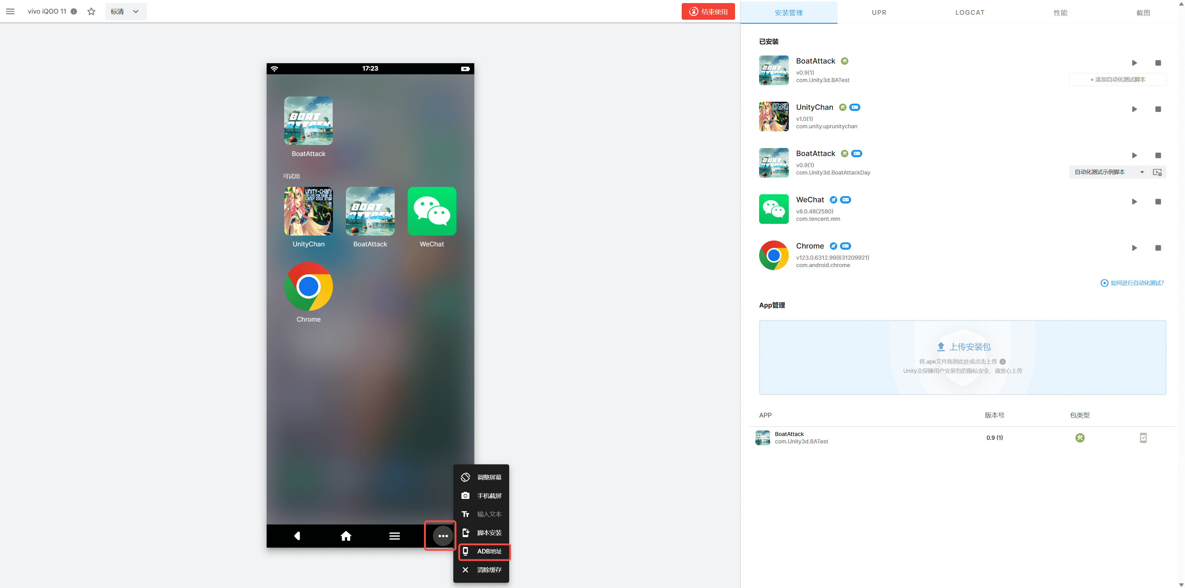
Task: Start UnityChan using the play button
Action: [1134, 109]
